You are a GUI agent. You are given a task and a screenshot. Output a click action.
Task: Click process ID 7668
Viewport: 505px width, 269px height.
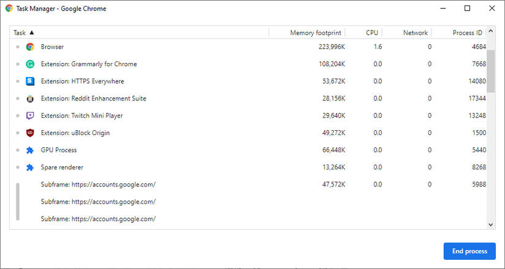pyautogui.click(x=479, y=64)
